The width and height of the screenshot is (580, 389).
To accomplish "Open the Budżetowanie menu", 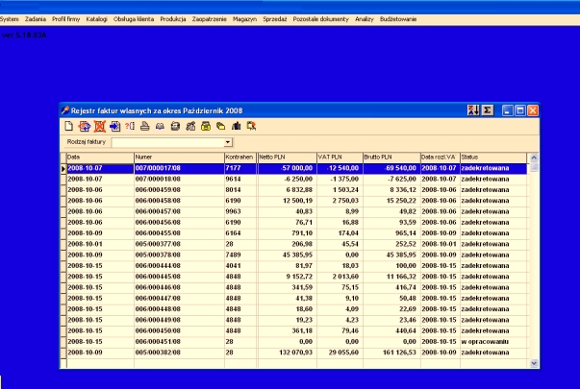I will click(x=398, y=19).
